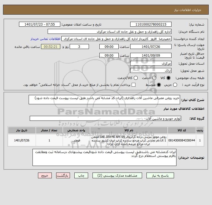The height and width of the screenshot is (205, 212).
Task: Select the کالا radio button
Action: 168,78
